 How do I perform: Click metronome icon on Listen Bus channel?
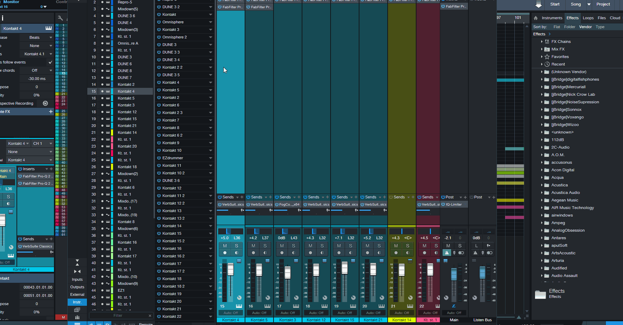click(475, 253)
